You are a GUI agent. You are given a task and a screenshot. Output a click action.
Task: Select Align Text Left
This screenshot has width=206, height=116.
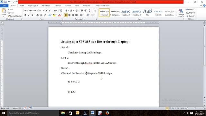[66, 15]
